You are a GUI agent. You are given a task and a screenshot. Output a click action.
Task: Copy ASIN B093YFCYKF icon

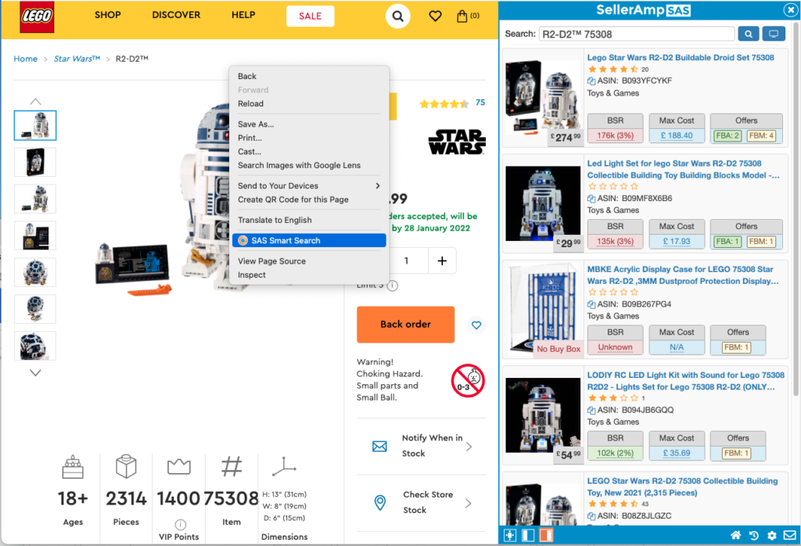click(x=591, y=81)
